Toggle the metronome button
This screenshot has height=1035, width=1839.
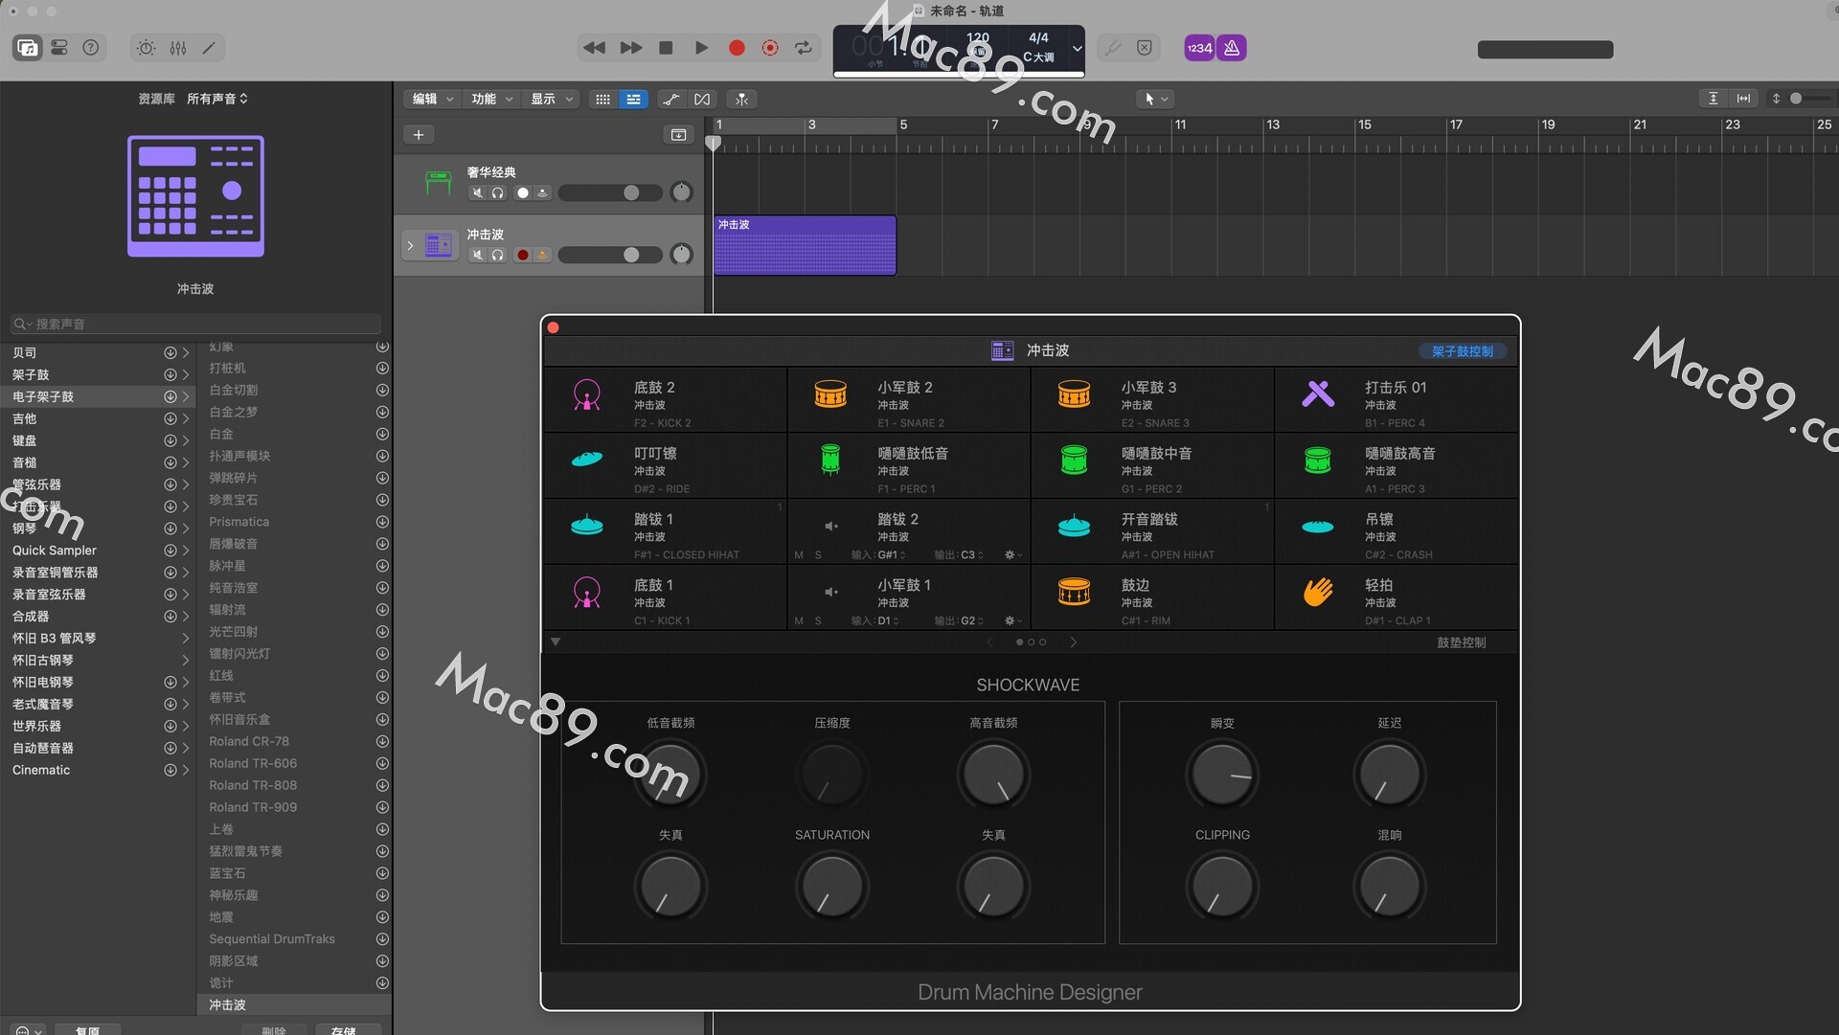[1232, 48]
